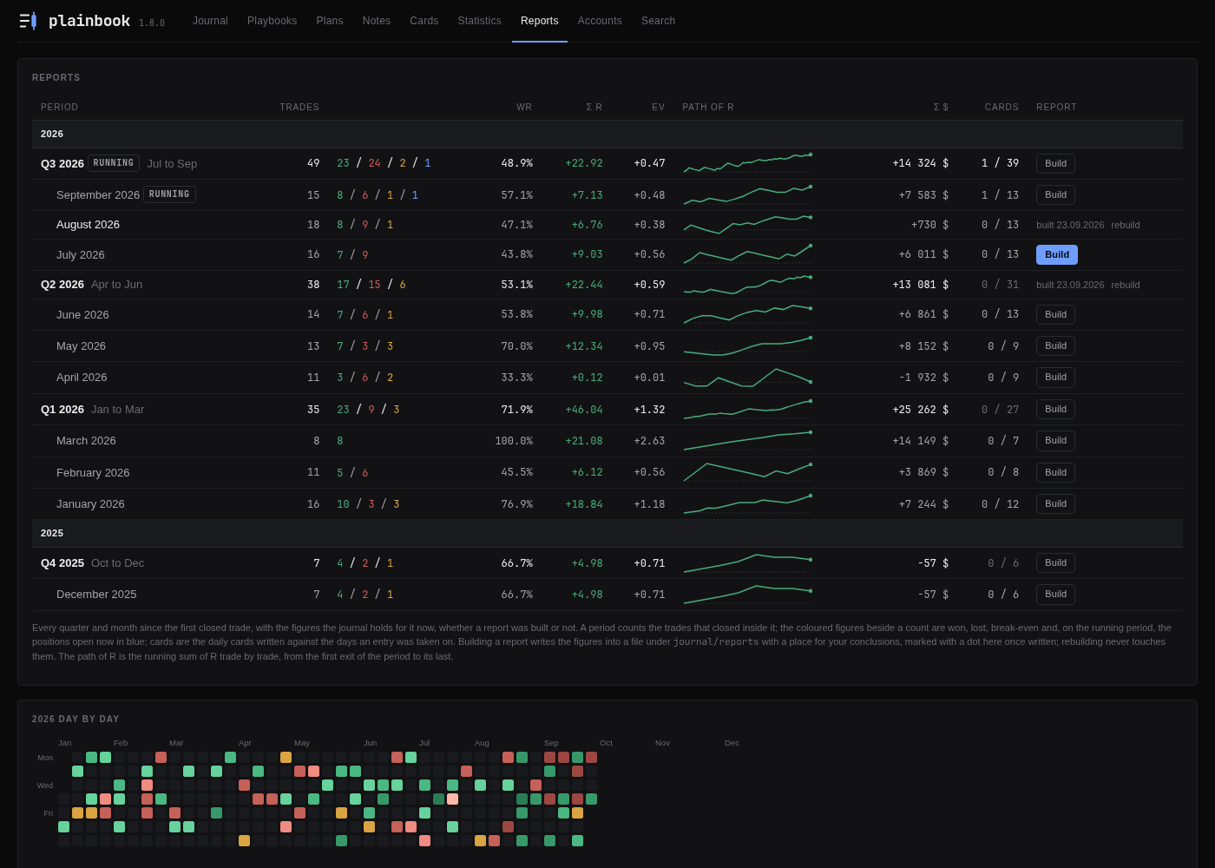The width and height of the screenshot is (1215, 868).
Task: Click the 2025 year group row
Action: (x=607, y=533)
